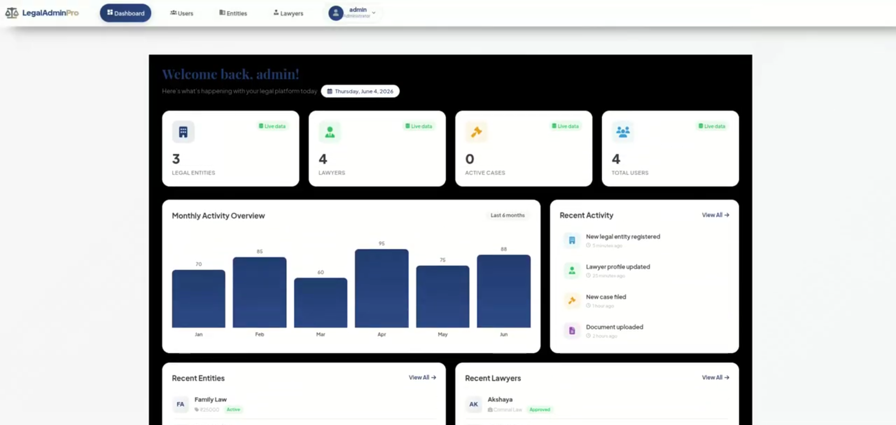
Task: Go to the Users page
Action: coord(181,13)
